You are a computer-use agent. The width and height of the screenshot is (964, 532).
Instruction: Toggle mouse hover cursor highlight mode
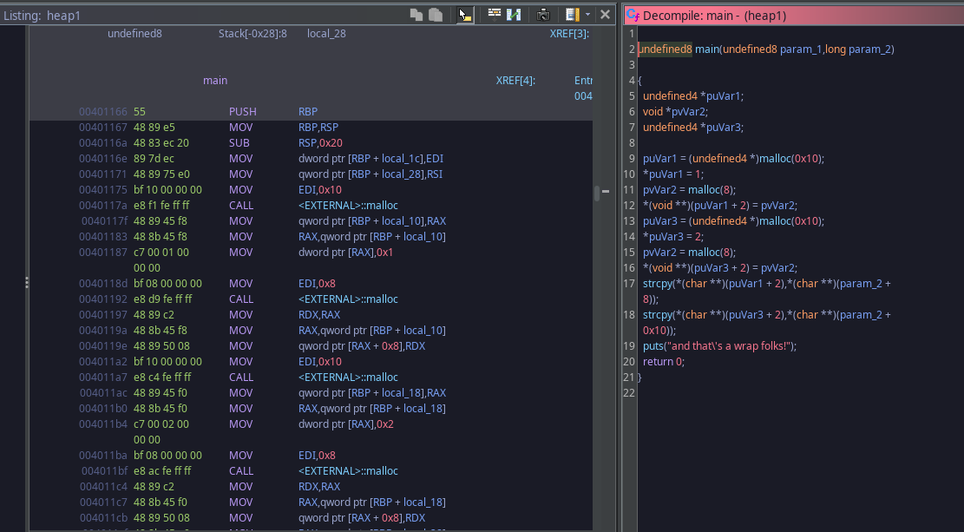click(x=465, y=15)
